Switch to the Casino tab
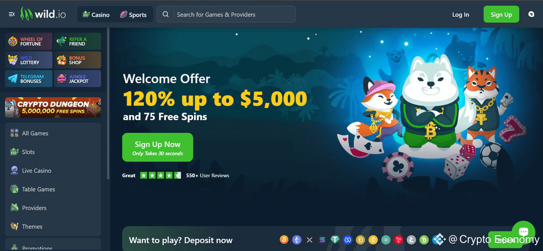543x251 pixels. point(96,14)
